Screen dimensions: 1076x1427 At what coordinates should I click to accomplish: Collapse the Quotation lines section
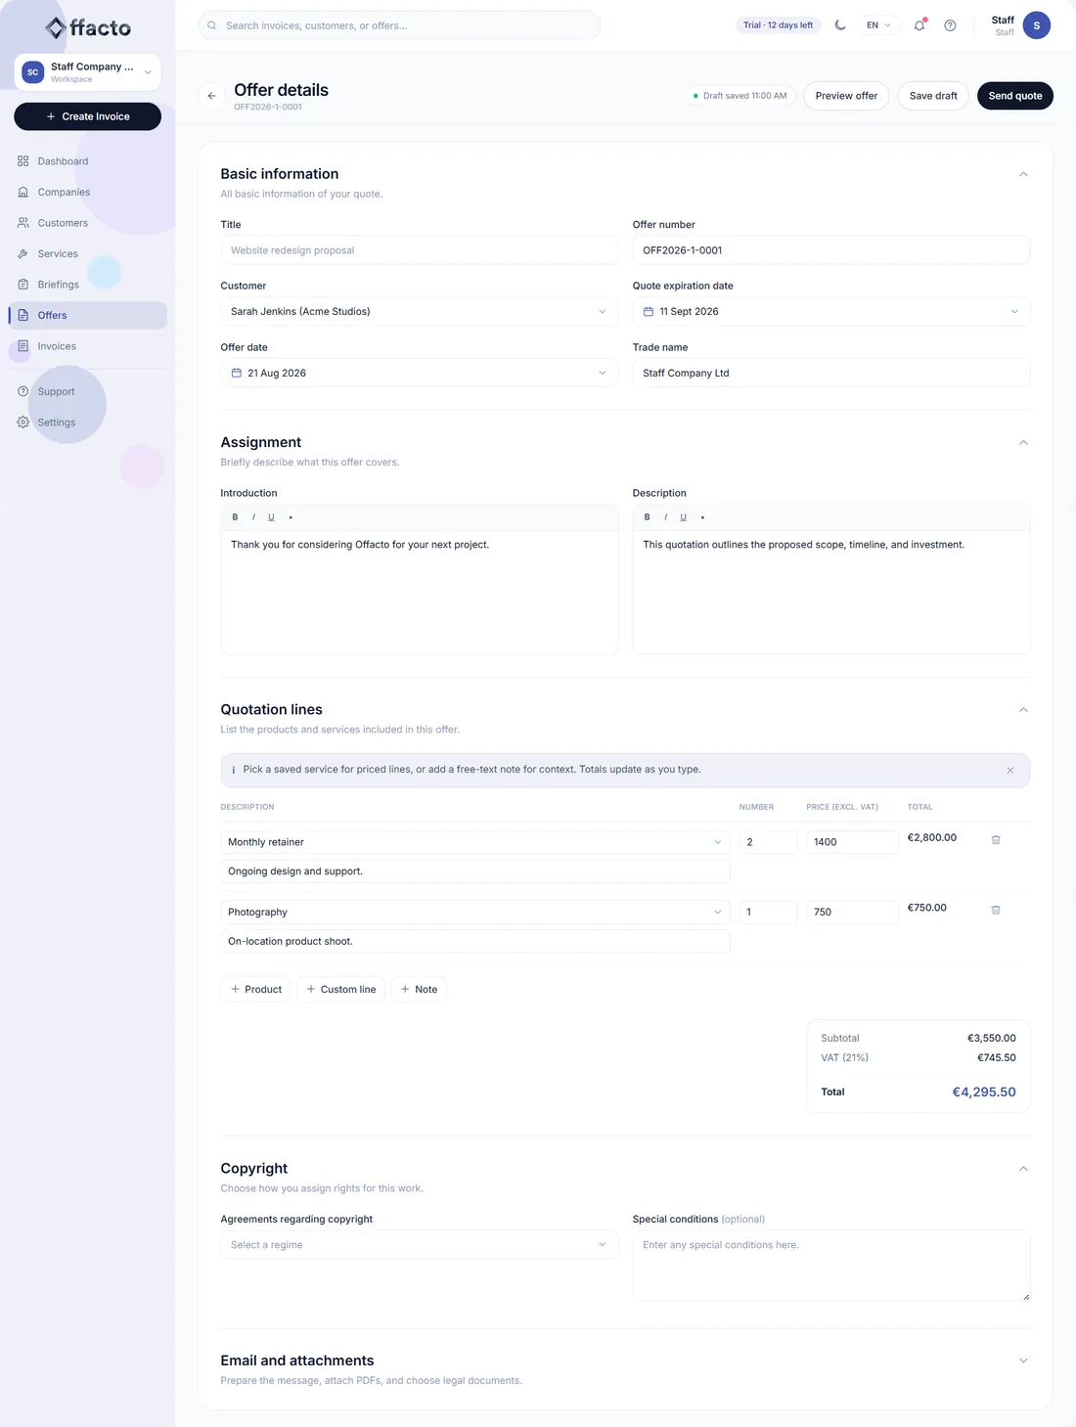pos(1023,710)
